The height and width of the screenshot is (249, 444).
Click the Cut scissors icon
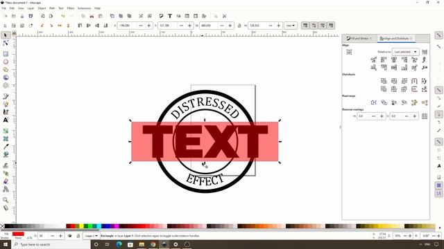(92, 16)
